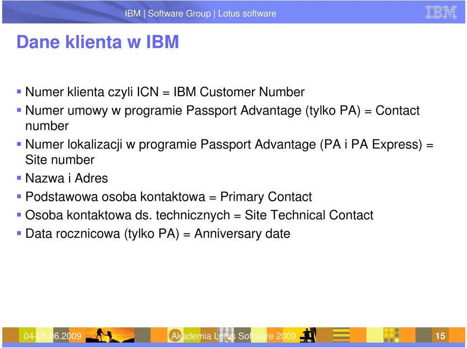
Task: Click the bullet mentioning 'Site Technical Contact'
Action: 199,215
